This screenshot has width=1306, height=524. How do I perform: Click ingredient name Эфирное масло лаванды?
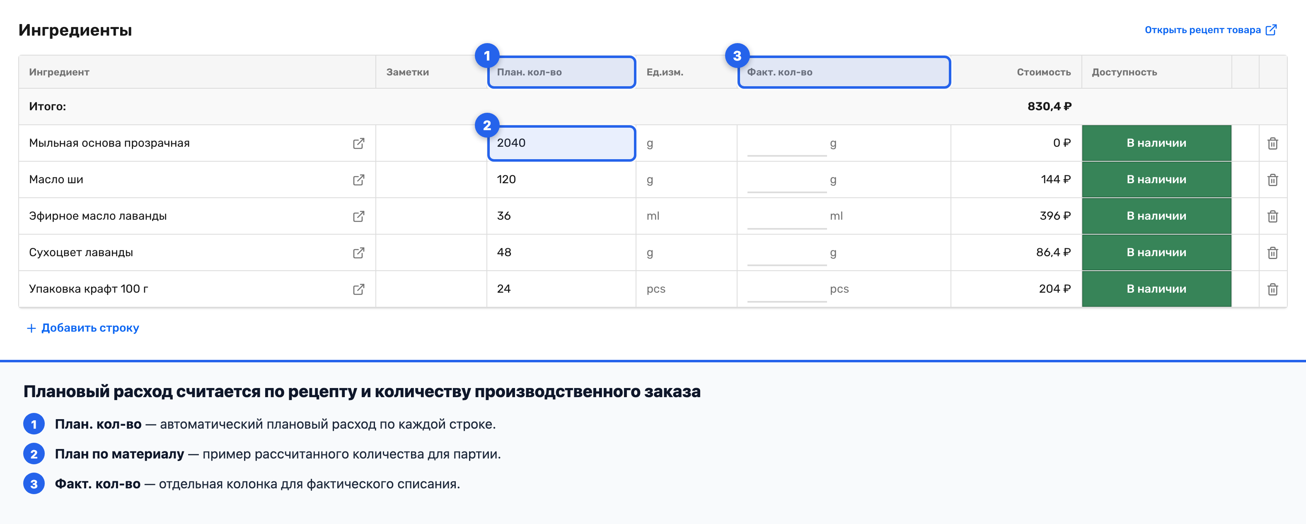tap(98, 216)
